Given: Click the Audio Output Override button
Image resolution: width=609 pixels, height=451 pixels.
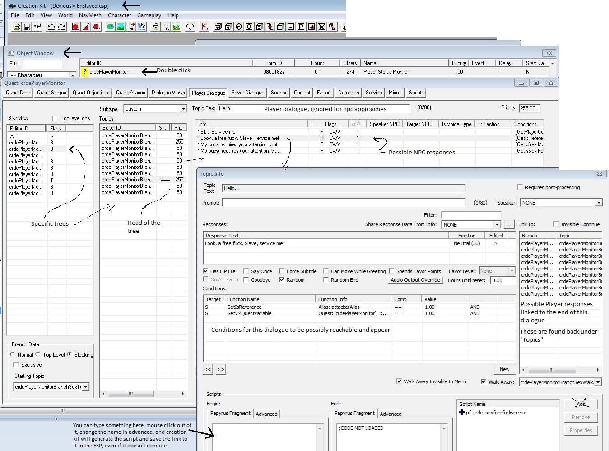Looking at the screenshot, I should tap(415, 280).
